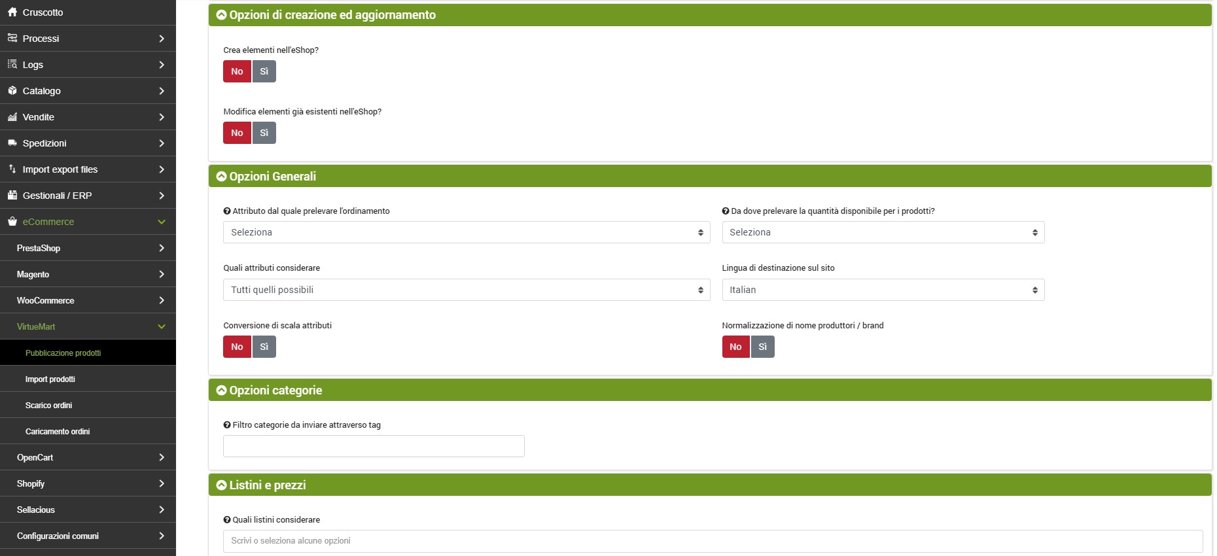Open Import prodotti menu item

pyautogui.click(x=50, y=379)
